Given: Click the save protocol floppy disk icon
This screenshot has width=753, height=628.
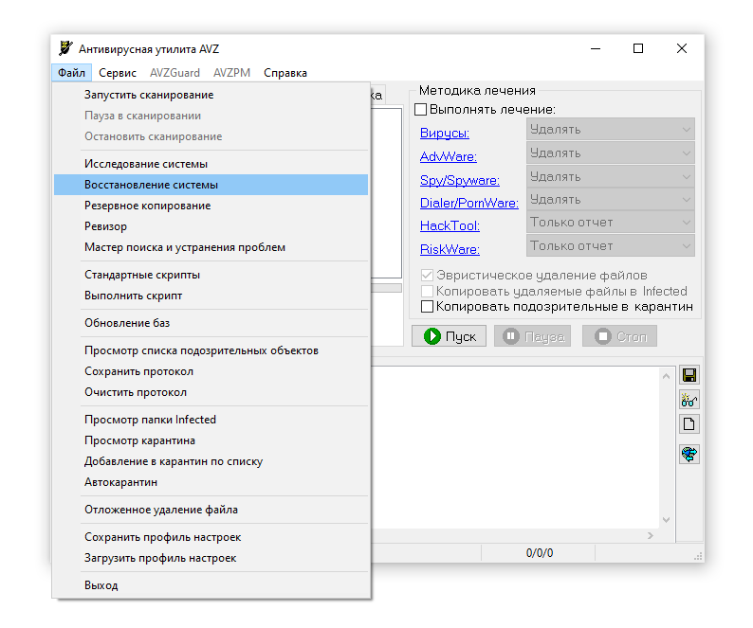Looking at the screenshot, I should [x=689, y=375].
